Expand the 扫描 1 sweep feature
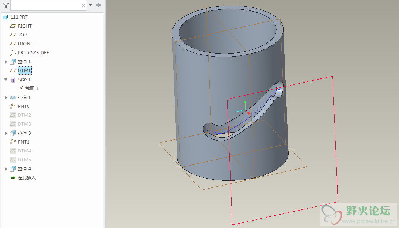This screenshot has height=228, width=399. point(6,97)
